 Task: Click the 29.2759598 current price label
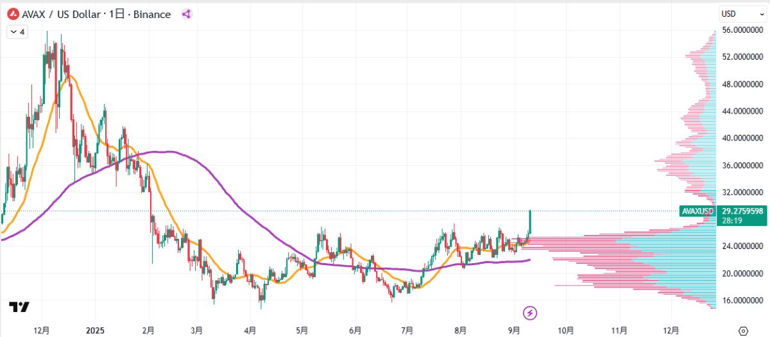tap(742, 211)
